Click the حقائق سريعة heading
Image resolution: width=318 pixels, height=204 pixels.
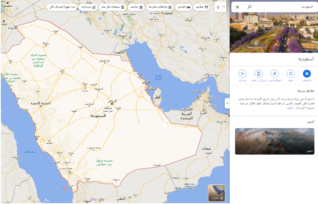305,91
